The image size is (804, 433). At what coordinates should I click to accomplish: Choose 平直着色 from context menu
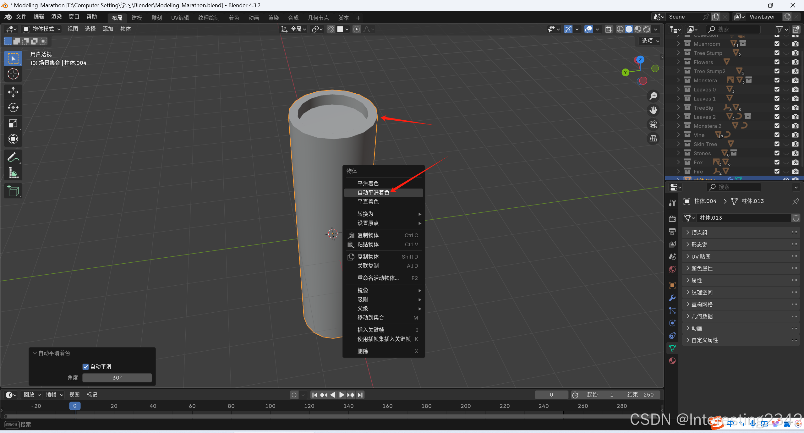pyautogui.click(x=368, y=202)
